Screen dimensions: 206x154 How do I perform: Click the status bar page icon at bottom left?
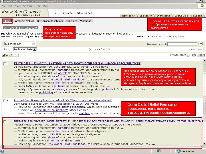tap(2, 151)
